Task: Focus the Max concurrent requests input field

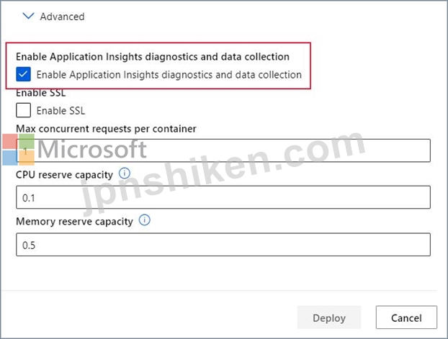Action: coord(223,150)
